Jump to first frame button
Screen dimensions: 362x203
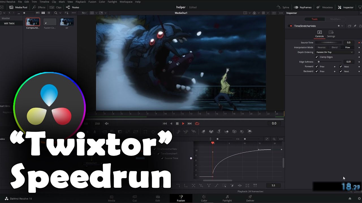pos(165,123)
